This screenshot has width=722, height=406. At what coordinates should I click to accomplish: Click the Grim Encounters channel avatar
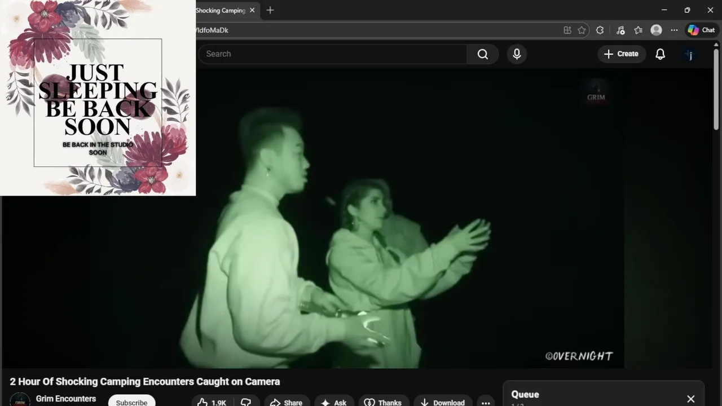tap(20, 400)
